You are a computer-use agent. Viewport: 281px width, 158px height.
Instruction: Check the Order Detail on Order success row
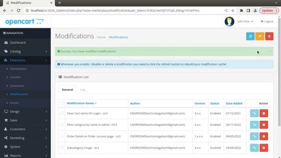62,136
